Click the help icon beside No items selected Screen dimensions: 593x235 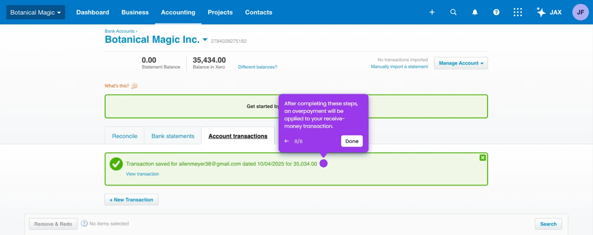coord(84,224)
